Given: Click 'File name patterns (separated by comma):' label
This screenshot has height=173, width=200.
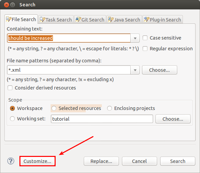Looking at the screenshot, I should [x=54, y=61].
